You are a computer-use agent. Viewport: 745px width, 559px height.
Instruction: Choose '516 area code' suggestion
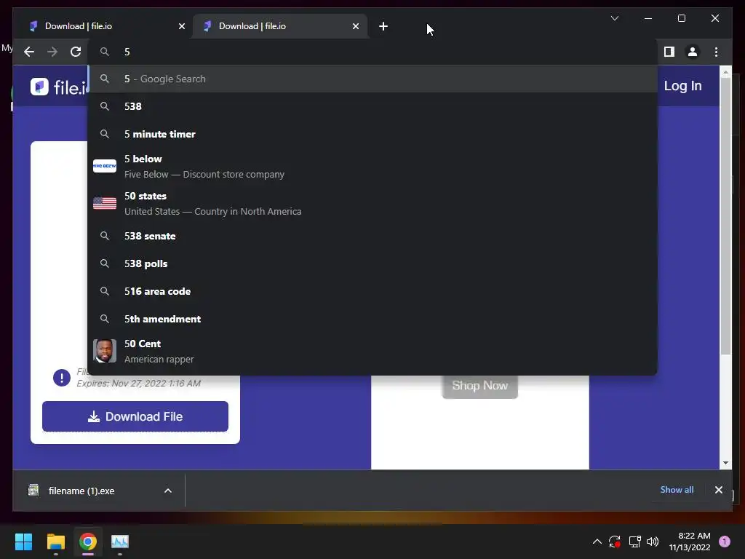click(372, 291)
